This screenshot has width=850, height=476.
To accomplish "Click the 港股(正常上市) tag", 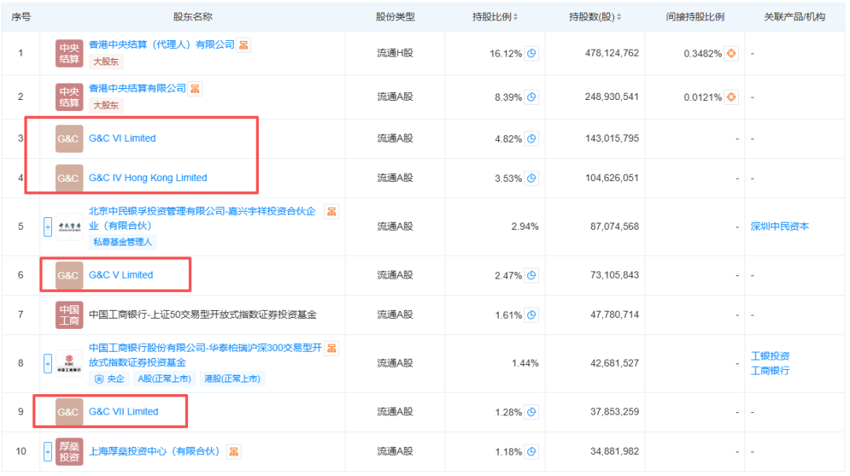I will coord(232,379).
